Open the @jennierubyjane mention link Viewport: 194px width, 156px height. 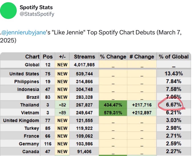[x=23, y=33]
